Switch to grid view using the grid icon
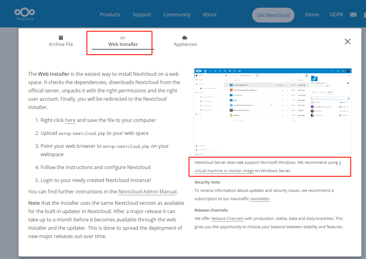Screen dimensions: 366x259 (x=306, y=76)
